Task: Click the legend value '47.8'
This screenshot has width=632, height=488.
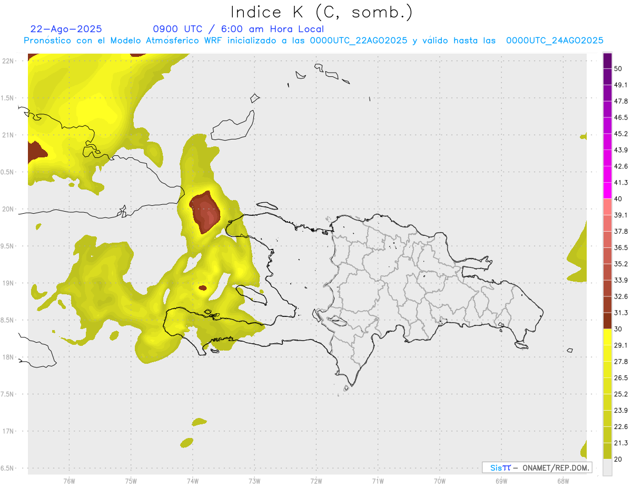Action: click(621, 101)
